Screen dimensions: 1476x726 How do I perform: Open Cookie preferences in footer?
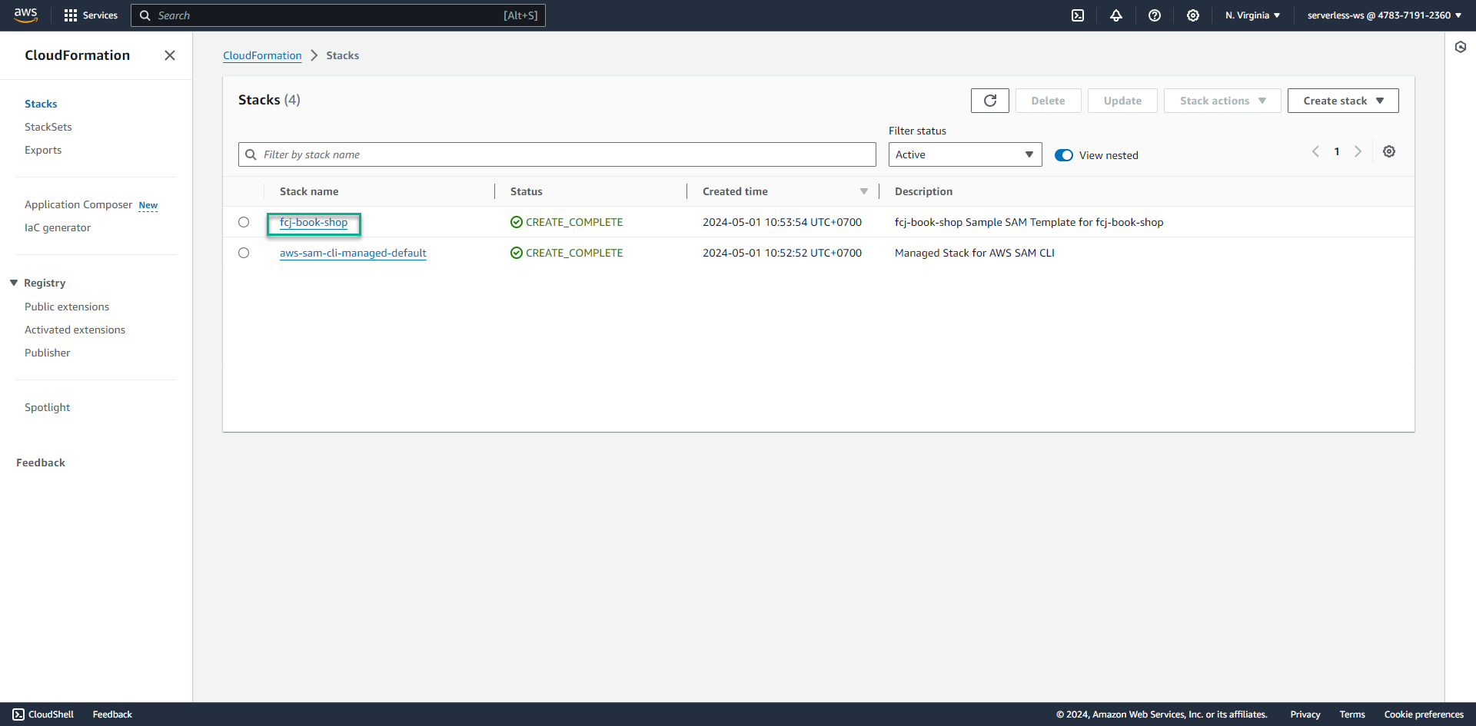coord(1424,714)
